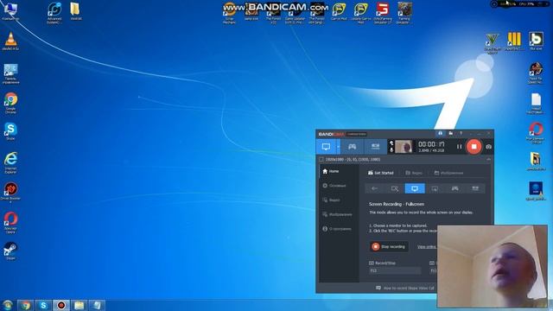Launch Steam from desktop shortcut

coord(10,251)
